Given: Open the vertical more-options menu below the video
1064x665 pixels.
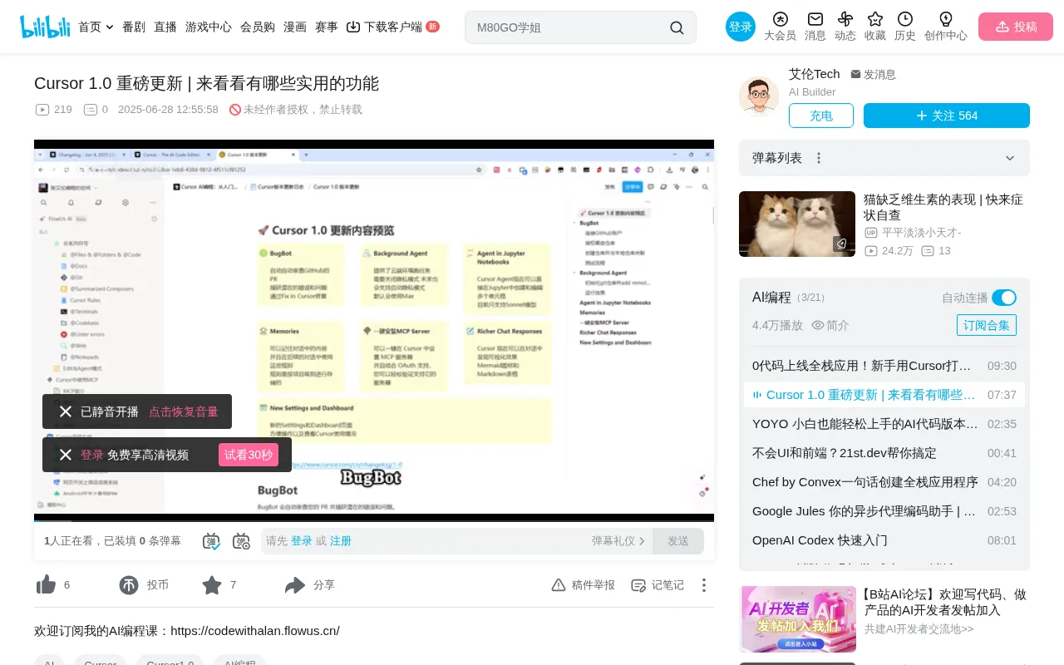Looking at the screenshot, I should click(x=704, y=585).
